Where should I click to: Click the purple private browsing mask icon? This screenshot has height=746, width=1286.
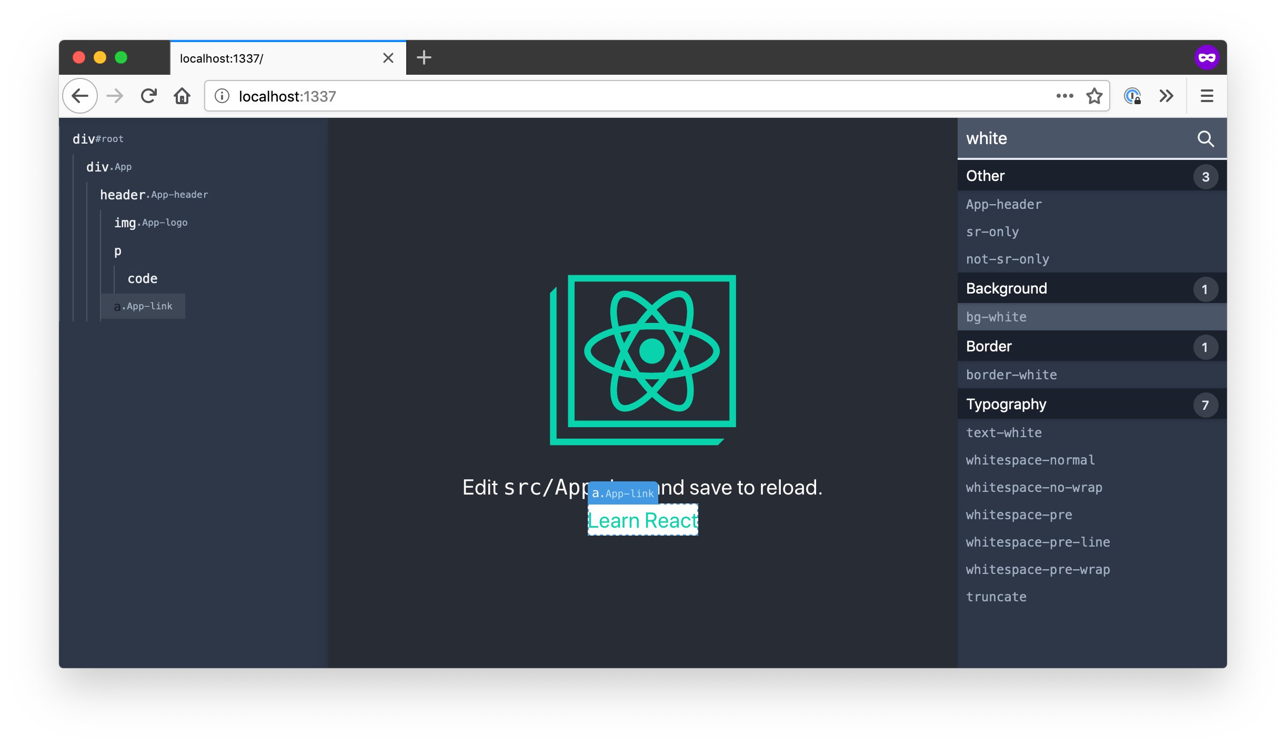(x=1207, y=57)
